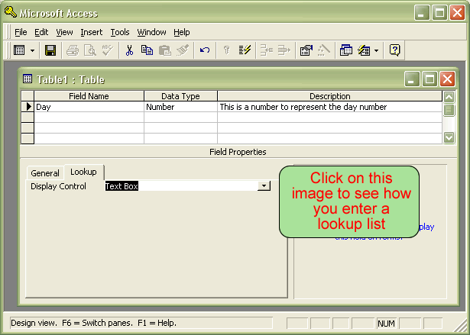Image resolution: width=470 pixels, height=335 pixels.
Task: Click the Print toolbar icon
Action: (x=73, y=50)
